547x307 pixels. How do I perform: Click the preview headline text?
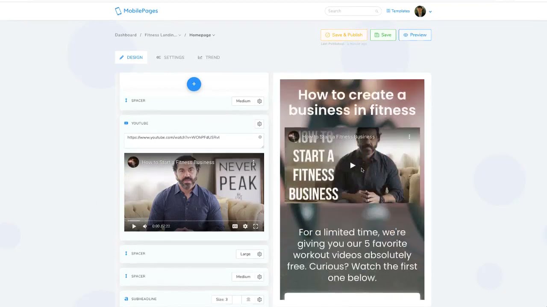(x=352, y=102)
